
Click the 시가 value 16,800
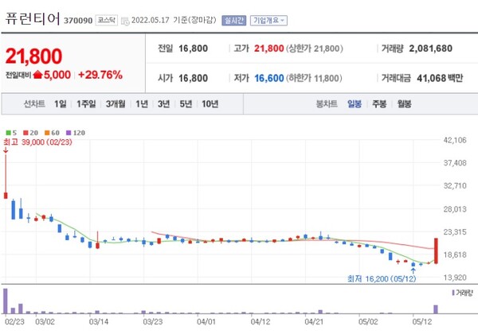coord(193,78)
